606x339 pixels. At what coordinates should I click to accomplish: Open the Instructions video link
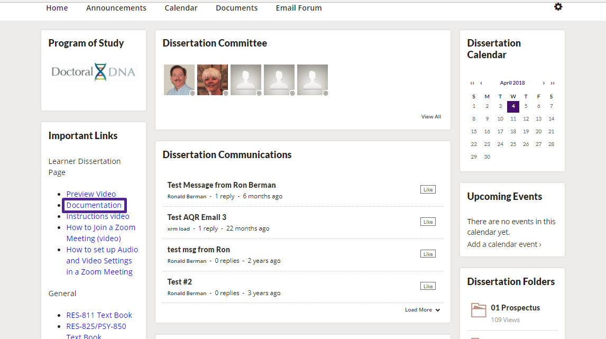pos(98,216)
